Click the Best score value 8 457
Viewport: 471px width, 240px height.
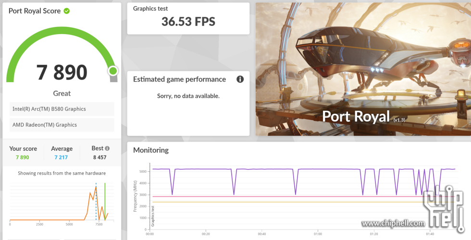[x=100, y=157]
